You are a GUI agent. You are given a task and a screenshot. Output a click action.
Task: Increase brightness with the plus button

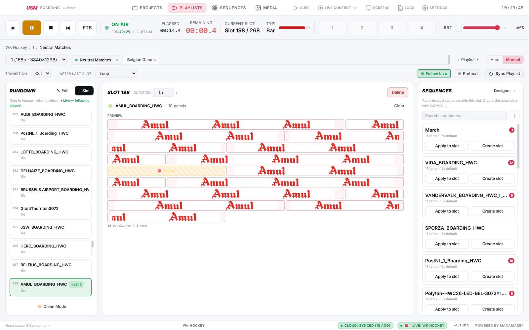pyautogui.click(x=505, y=28)
